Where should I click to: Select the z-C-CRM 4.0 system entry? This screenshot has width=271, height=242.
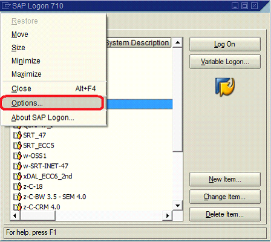point(42,207)
